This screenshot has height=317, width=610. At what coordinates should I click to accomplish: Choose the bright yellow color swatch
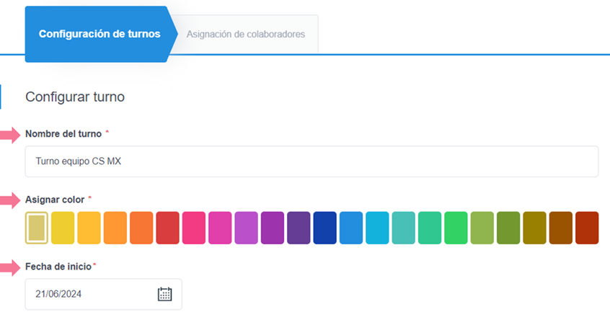point(63,228)
